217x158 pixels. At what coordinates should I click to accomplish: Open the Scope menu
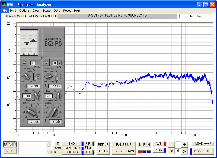click(46, 11)
